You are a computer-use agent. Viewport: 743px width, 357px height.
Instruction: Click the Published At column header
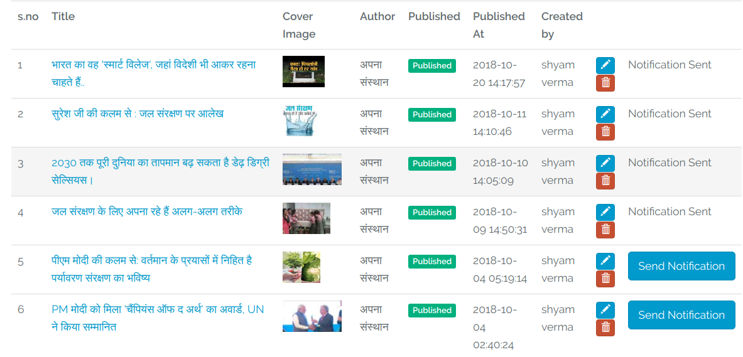point(499,25)
